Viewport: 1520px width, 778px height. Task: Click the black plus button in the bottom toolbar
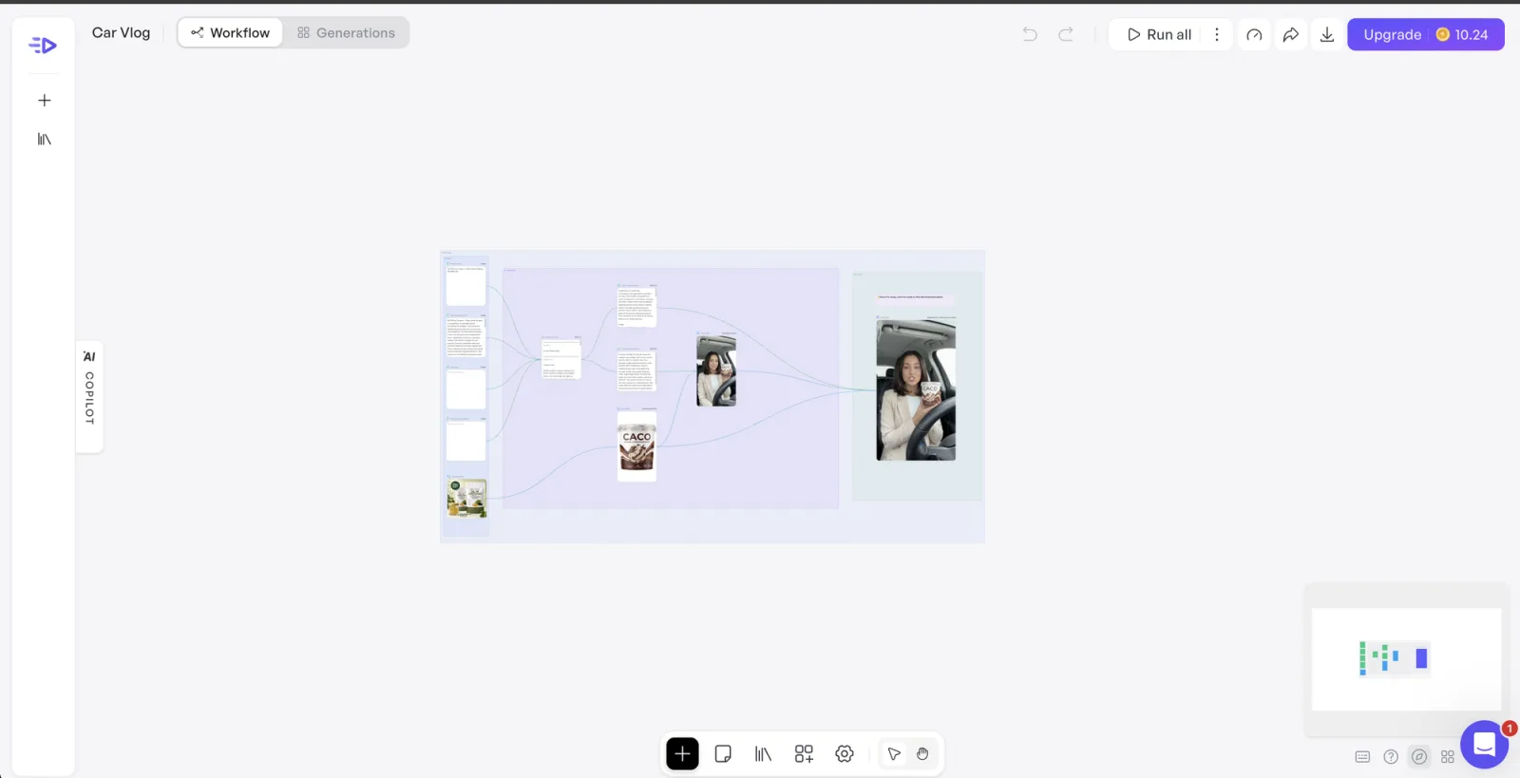pos(682,754)
